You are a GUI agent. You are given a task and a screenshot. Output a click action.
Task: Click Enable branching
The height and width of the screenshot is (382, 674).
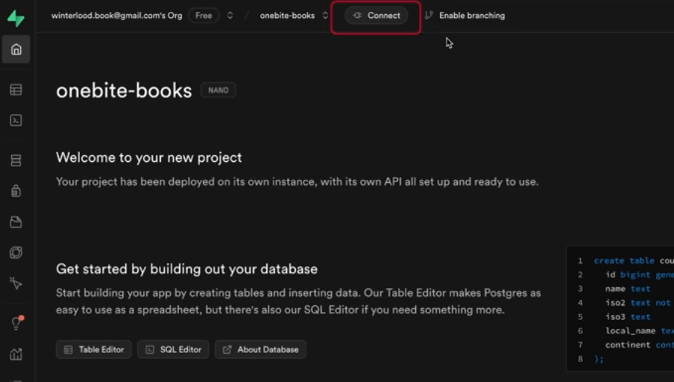coord(472,16)
